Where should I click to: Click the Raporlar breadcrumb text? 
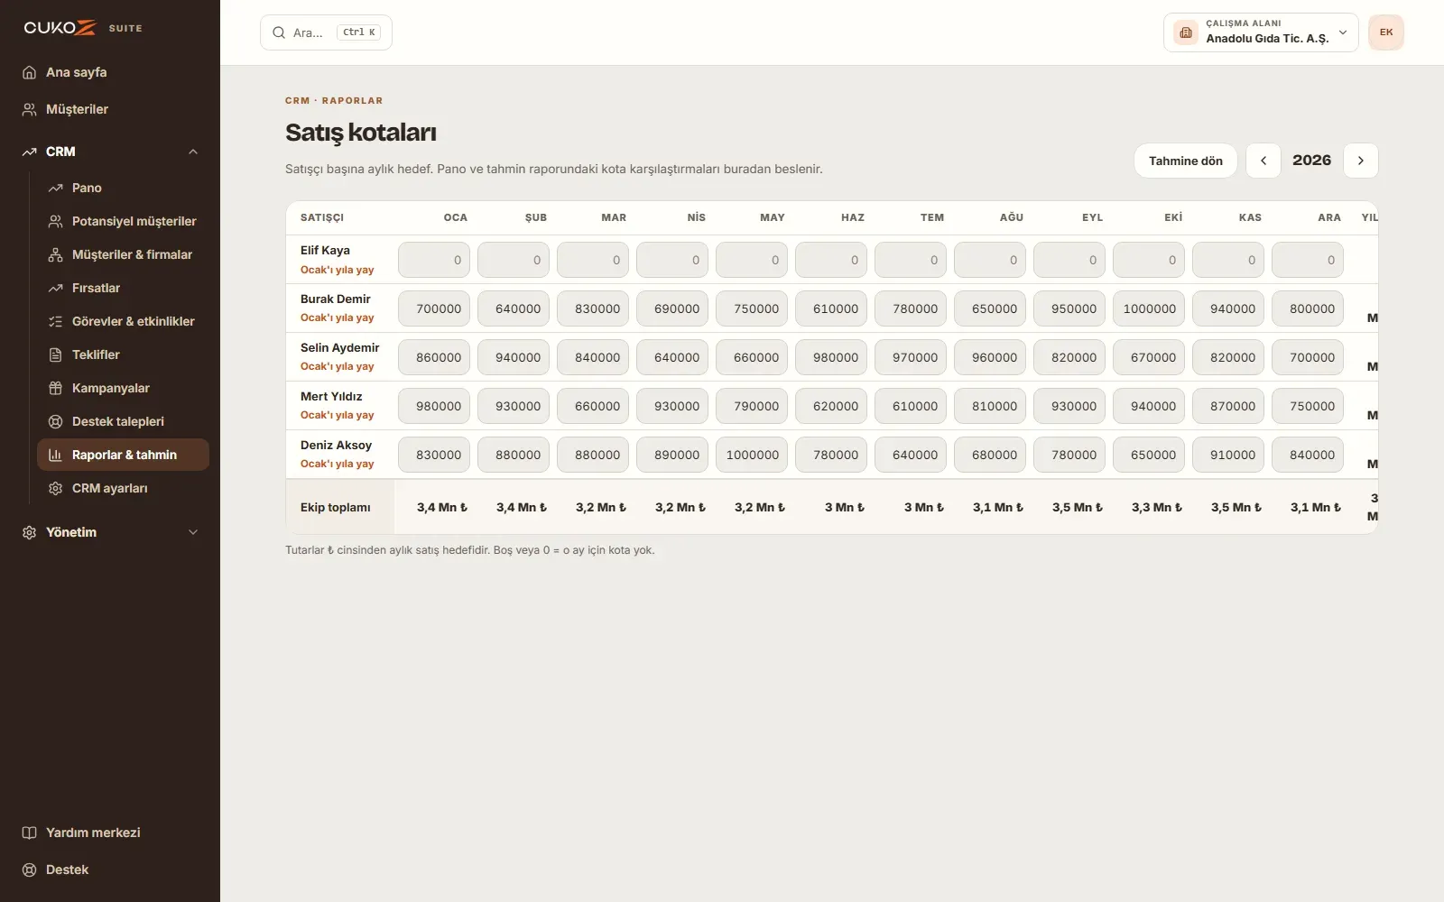[352, 100]
